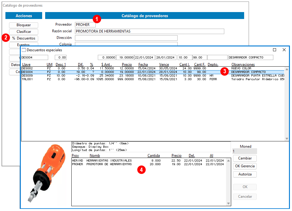Click the Descuentos especiales window icon

[24, 50]
